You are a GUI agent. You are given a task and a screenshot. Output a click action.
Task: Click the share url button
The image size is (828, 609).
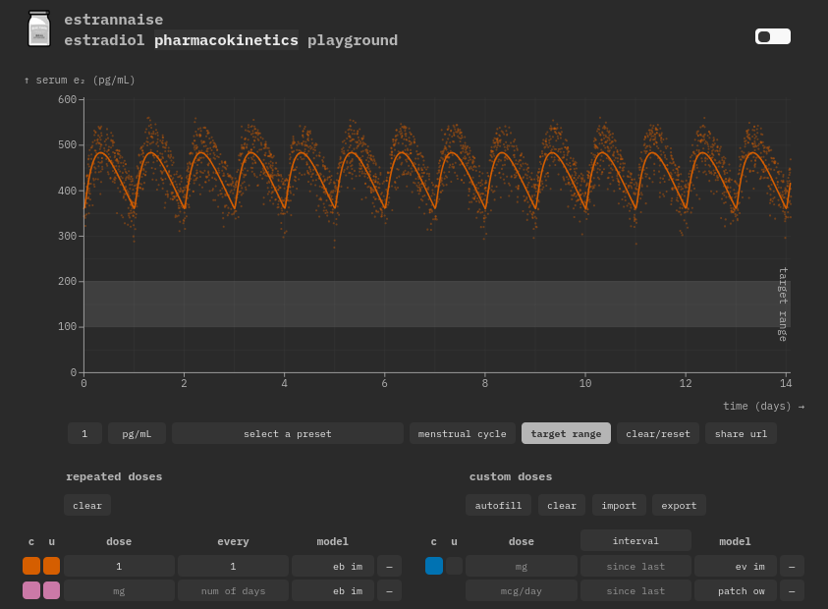[x=741, y=433]
